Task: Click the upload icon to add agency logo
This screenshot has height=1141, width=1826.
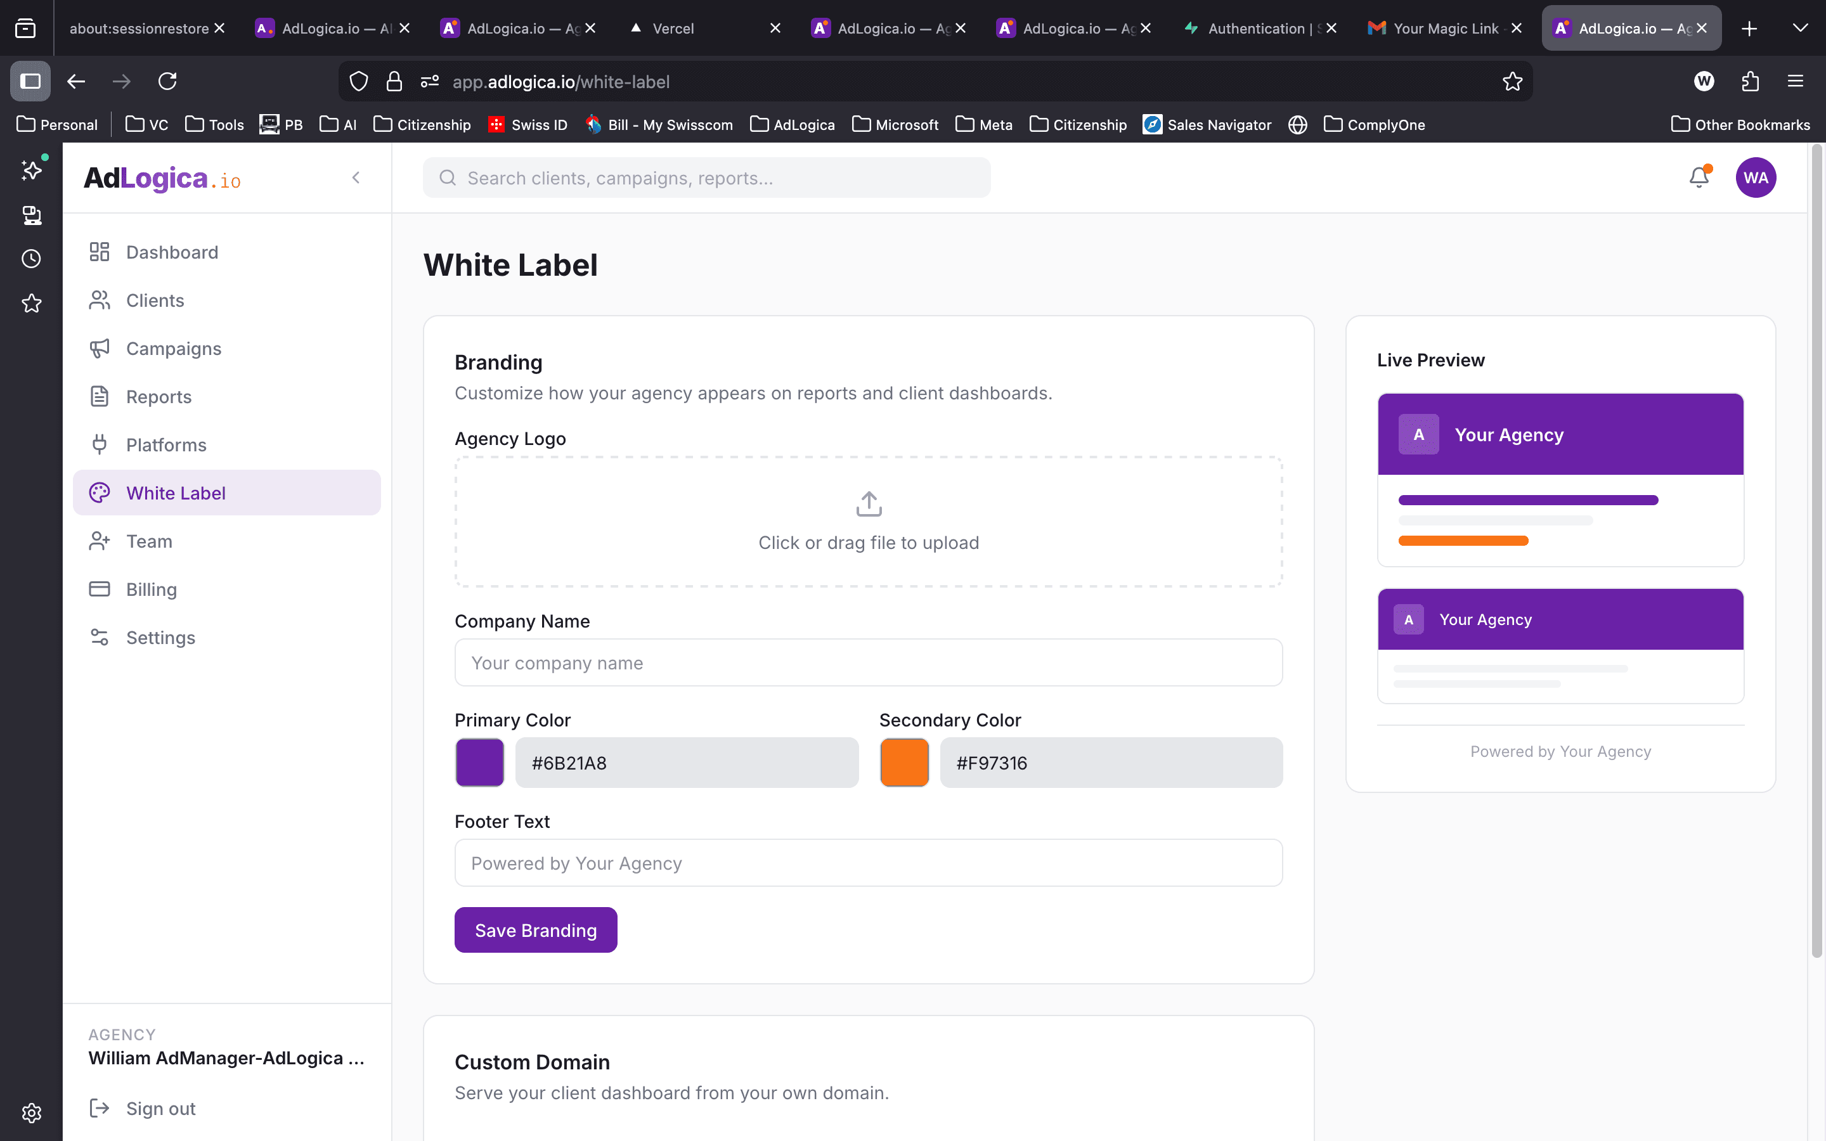Action: [x=868, y=503]
